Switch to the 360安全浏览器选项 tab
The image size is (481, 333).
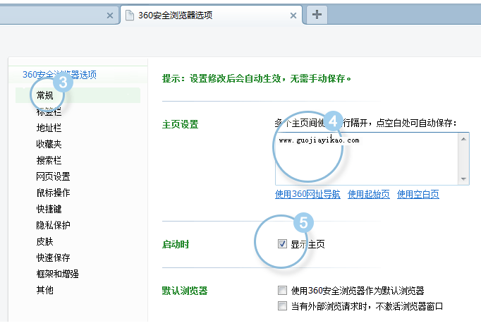coord(211,15)
